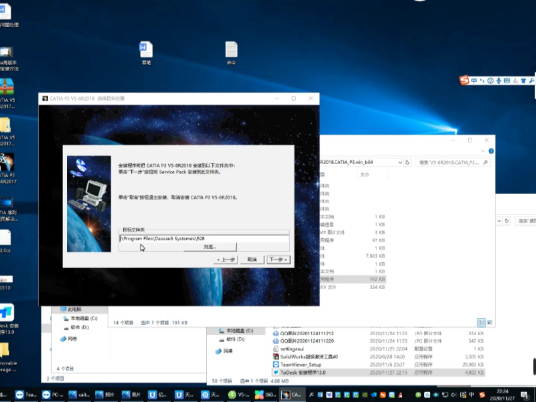This screenshot has width=536, height=402.
Task: Click the destination folder path field
Action: (204, 239)
